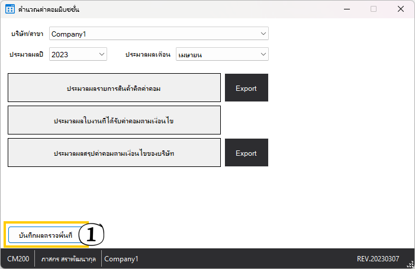Click REV.20230307 version text in status bar

coord(378,259)
